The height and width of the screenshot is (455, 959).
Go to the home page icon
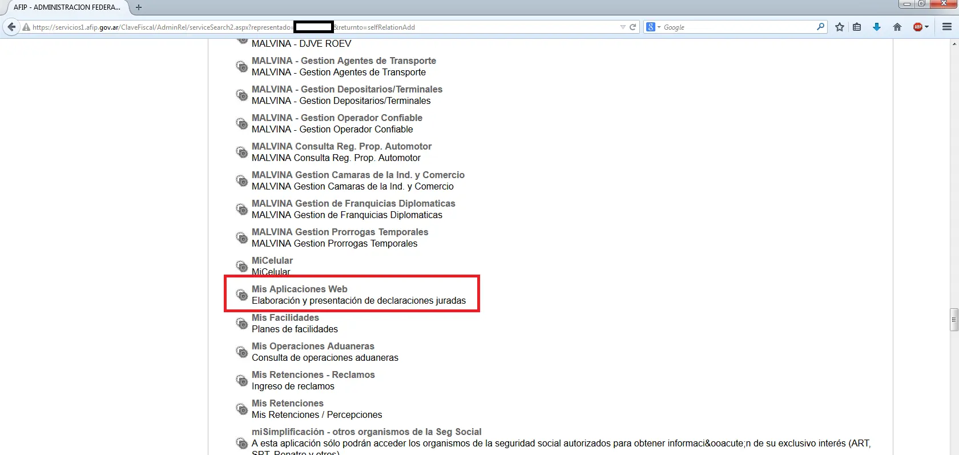click(897, 27)
